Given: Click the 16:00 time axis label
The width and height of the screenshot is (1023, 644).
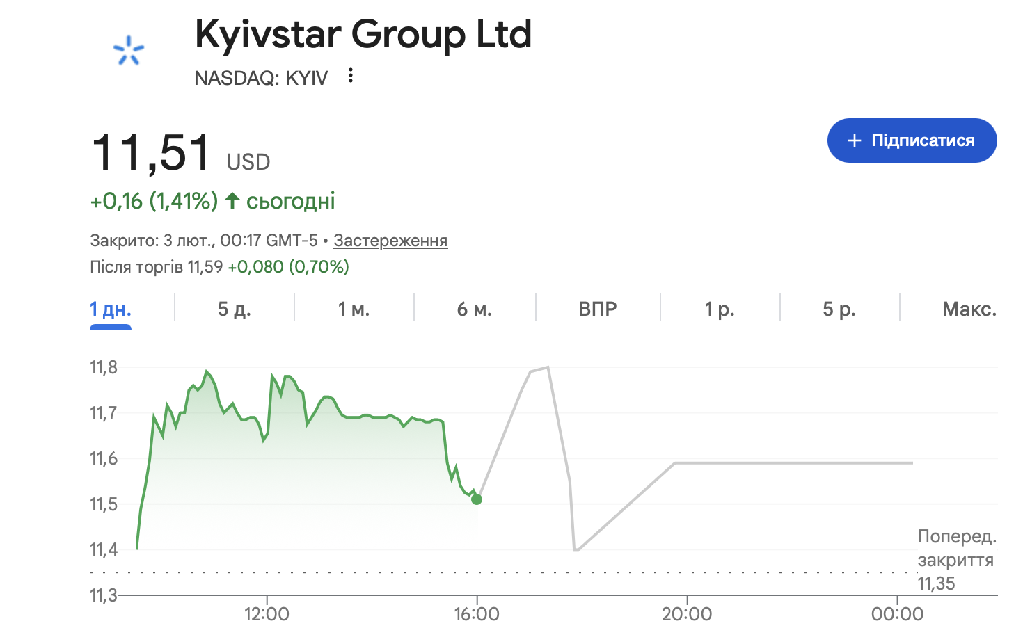Looking at the screenshot, I should [477, 614].
